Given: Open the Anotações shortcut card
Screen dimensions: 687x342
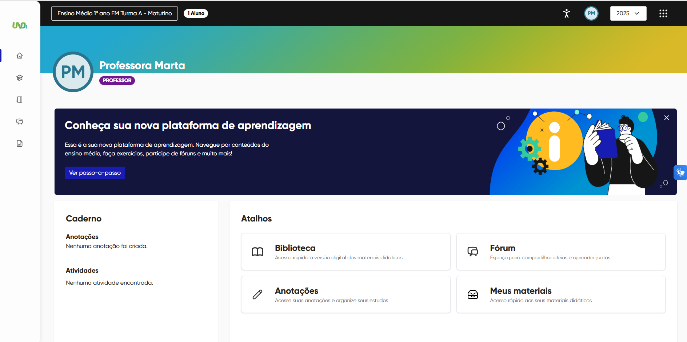Looking at the screenshot, I should click(346, 294).
